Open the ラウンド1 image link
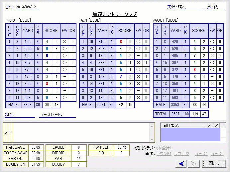 pos(164,154)
